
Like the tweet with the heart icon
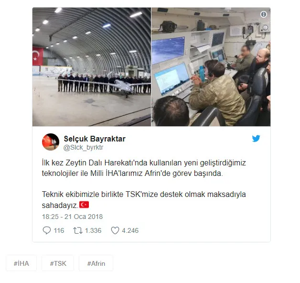tap(115, 230)
